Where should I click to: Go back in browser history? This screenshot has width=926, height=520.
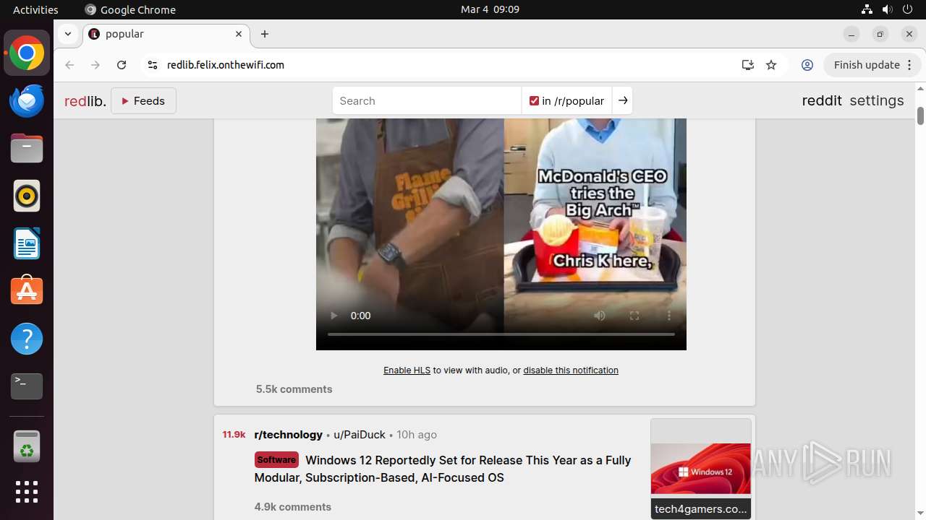69,65
